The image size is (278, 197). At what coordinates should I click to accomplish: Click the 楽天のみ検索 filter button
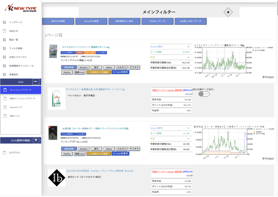[x=58, y=21]
